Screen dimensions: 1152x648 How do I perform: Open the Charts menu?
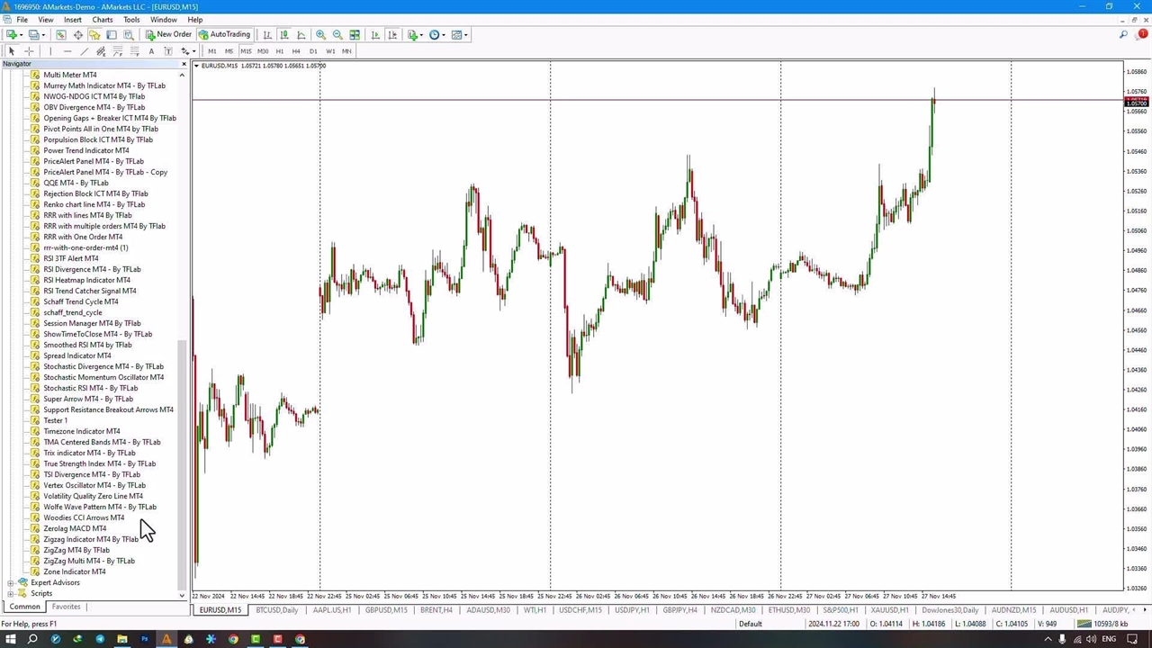click(102, 20)
